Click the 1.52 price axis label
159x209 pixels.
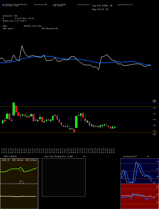[x=154, y=125]
